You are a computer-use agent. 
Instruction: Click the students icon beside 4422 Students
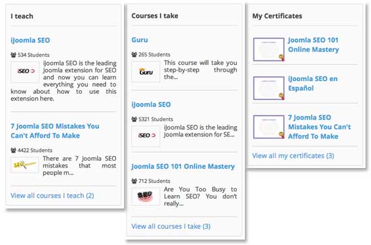pyautogui.click(x=13, y=151)
